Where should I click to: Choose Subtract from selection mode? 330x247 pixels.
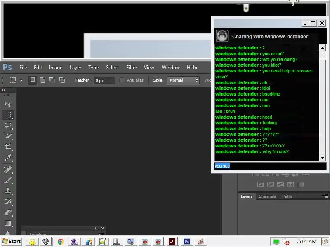click(x=52, y=80)
